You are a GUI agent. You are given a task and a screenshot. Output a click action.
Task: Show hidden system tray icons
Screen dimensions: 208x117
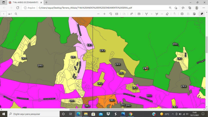173,114
